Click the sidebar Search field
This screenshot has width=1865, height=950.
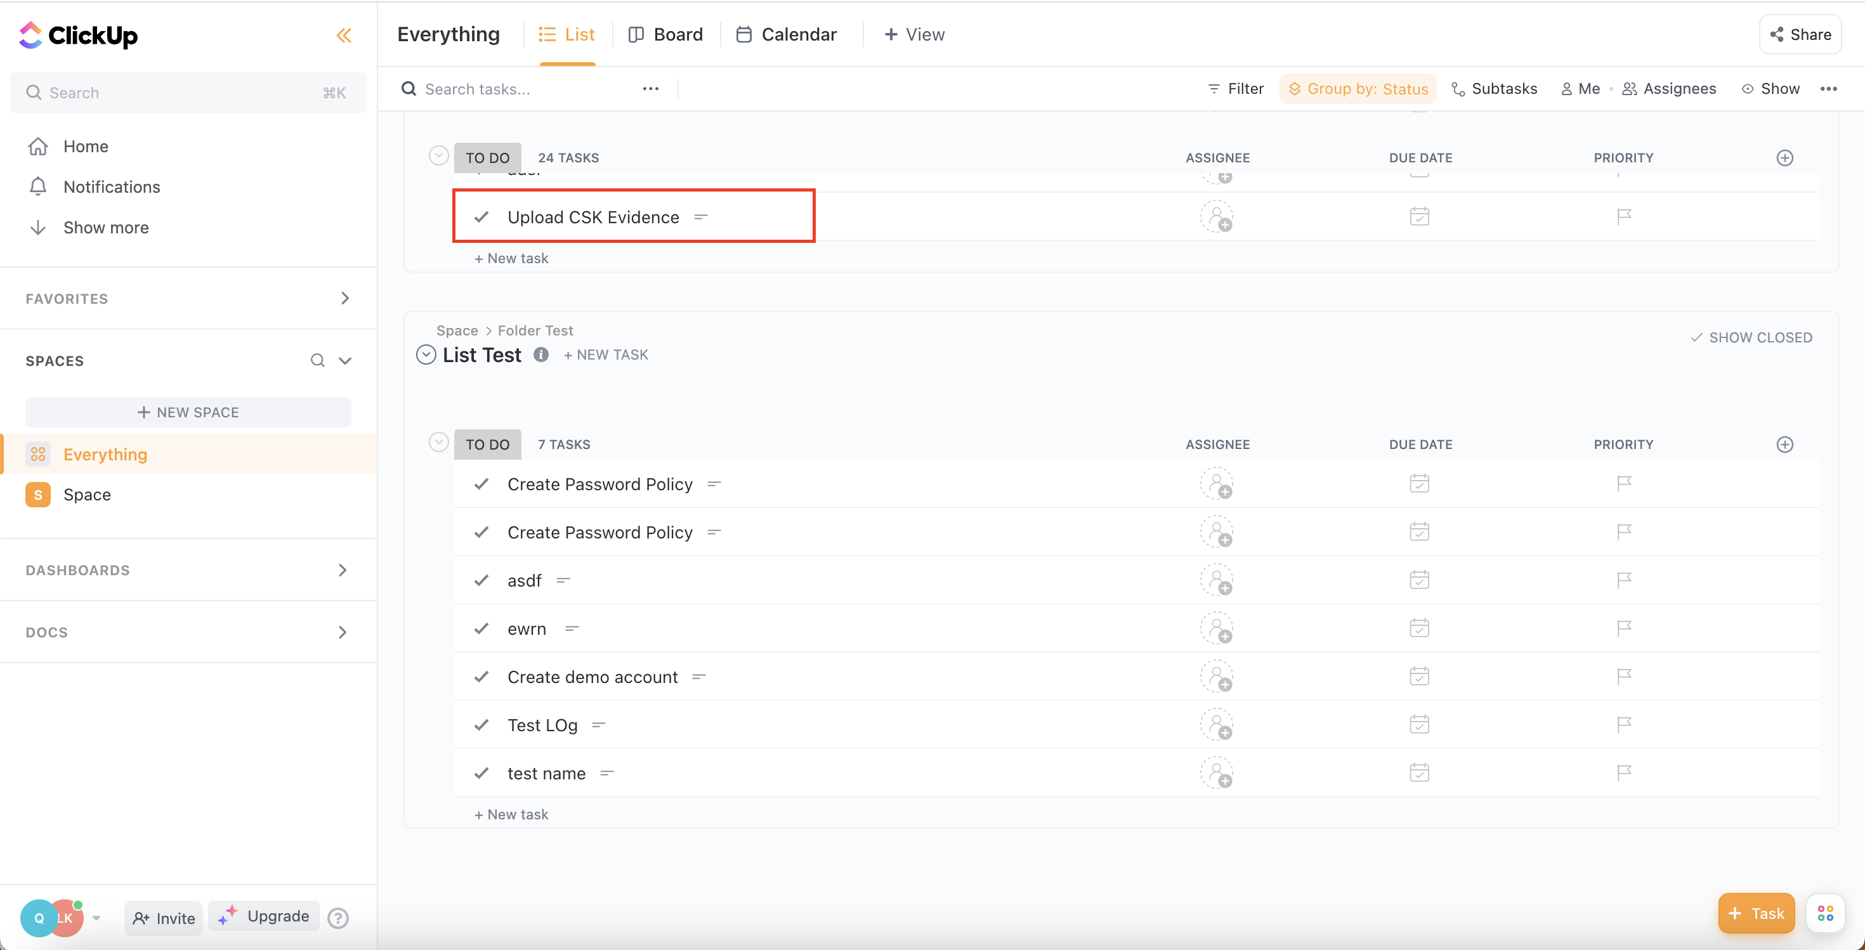coord(188,93)
